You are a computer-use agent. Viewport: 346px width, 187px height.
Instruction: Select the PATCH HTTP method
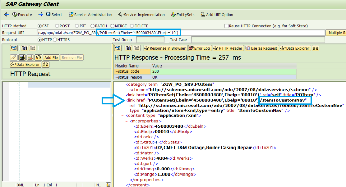tap(92, 26)
